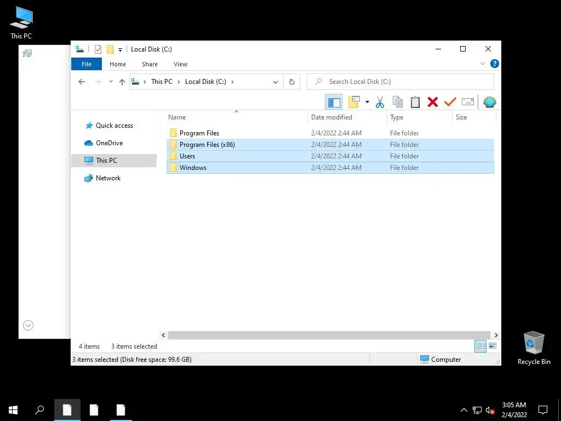Sort by the Date modified column header
The height and width of the screenshot is (421, 561).
tap(347, 117)
